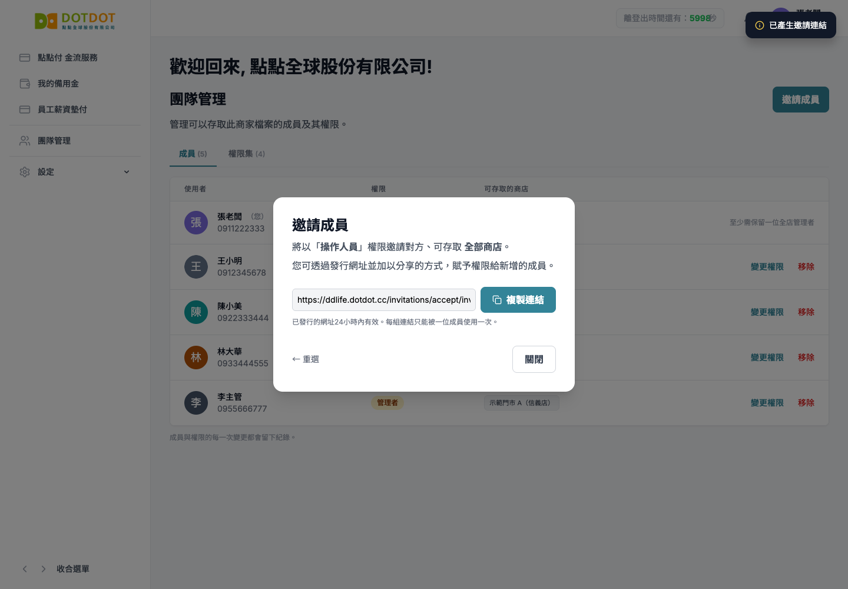Click the 團隊管理 people icon

(x=25, y=141)
